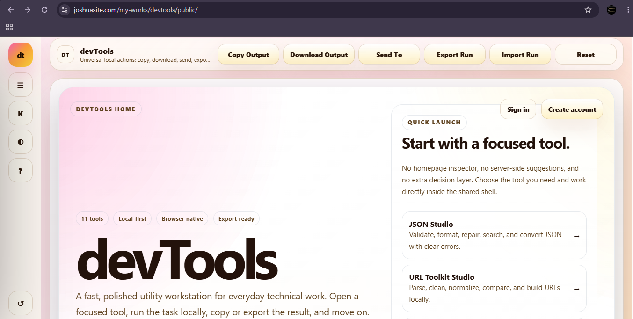Viewport: 633px width, 319px height.
Task: Click the browser address bar URL
Action: click(136, 10)
